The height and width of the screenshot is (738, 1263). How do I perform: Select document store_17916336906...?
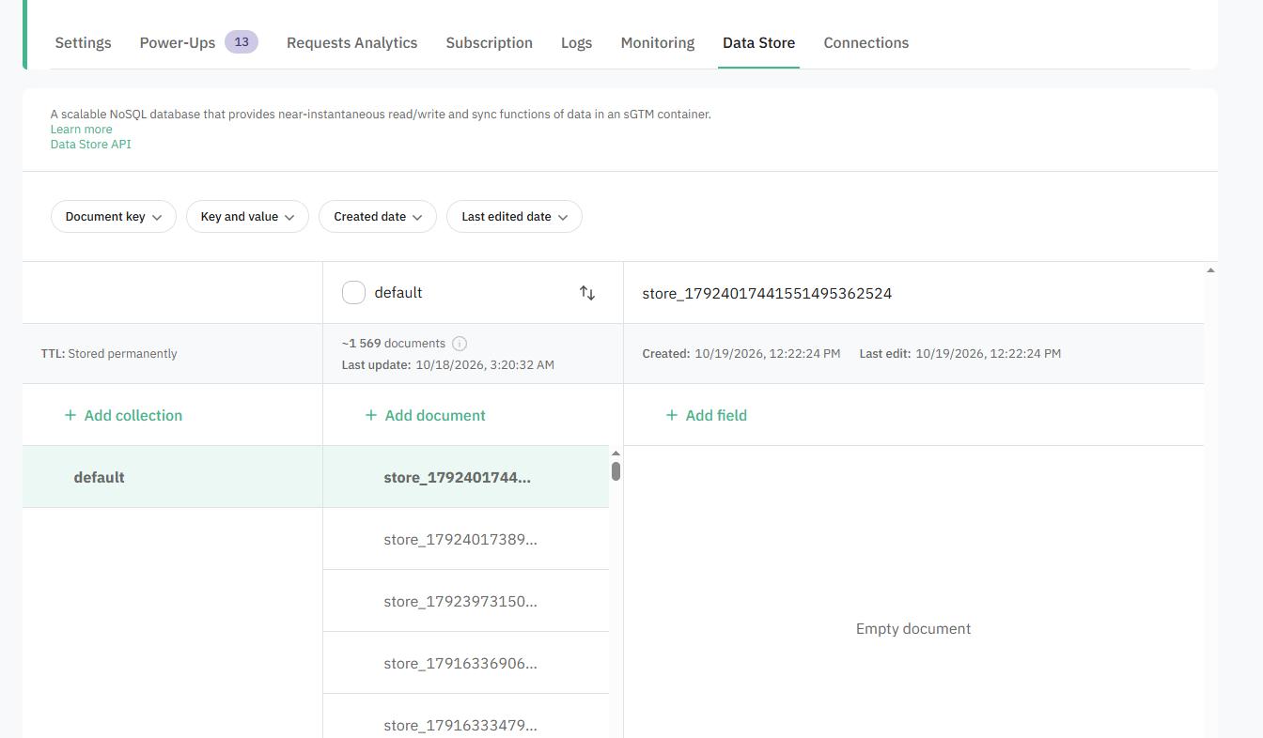click(x=466, y=663)
